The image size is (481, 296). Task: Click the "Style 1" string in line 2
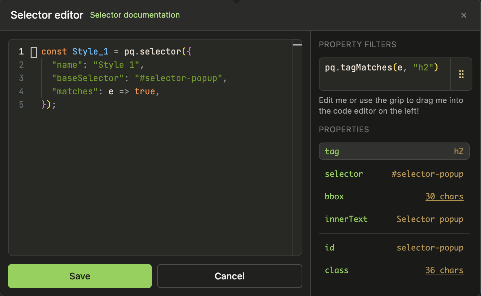click(x=116, y=65)
